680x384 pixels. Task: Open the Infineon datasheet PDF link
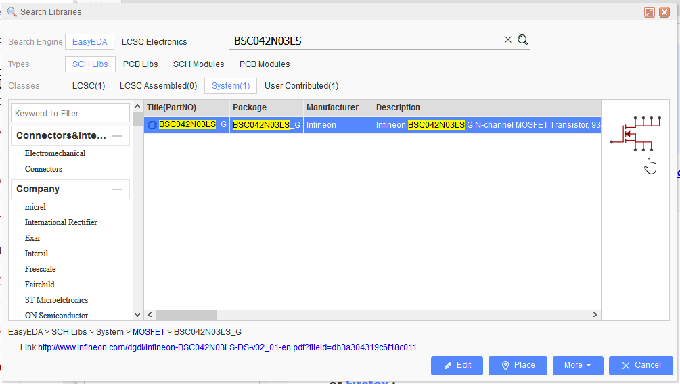[230, 347]
